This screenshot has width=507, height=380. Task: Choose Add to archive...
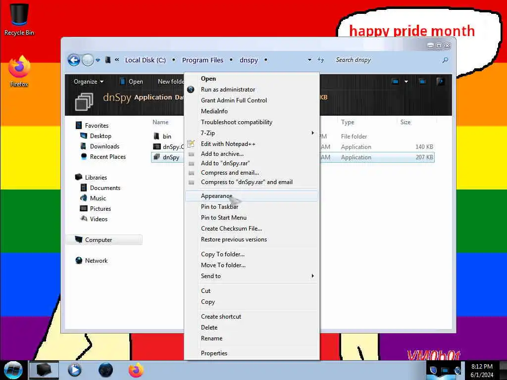[x=252, y=154]
